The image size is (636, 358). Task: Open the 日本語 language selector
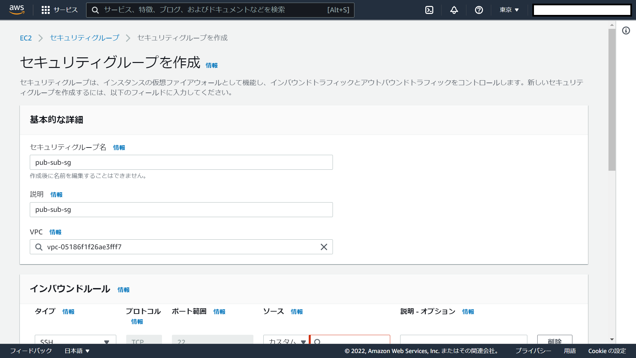(x=77, y=351)
